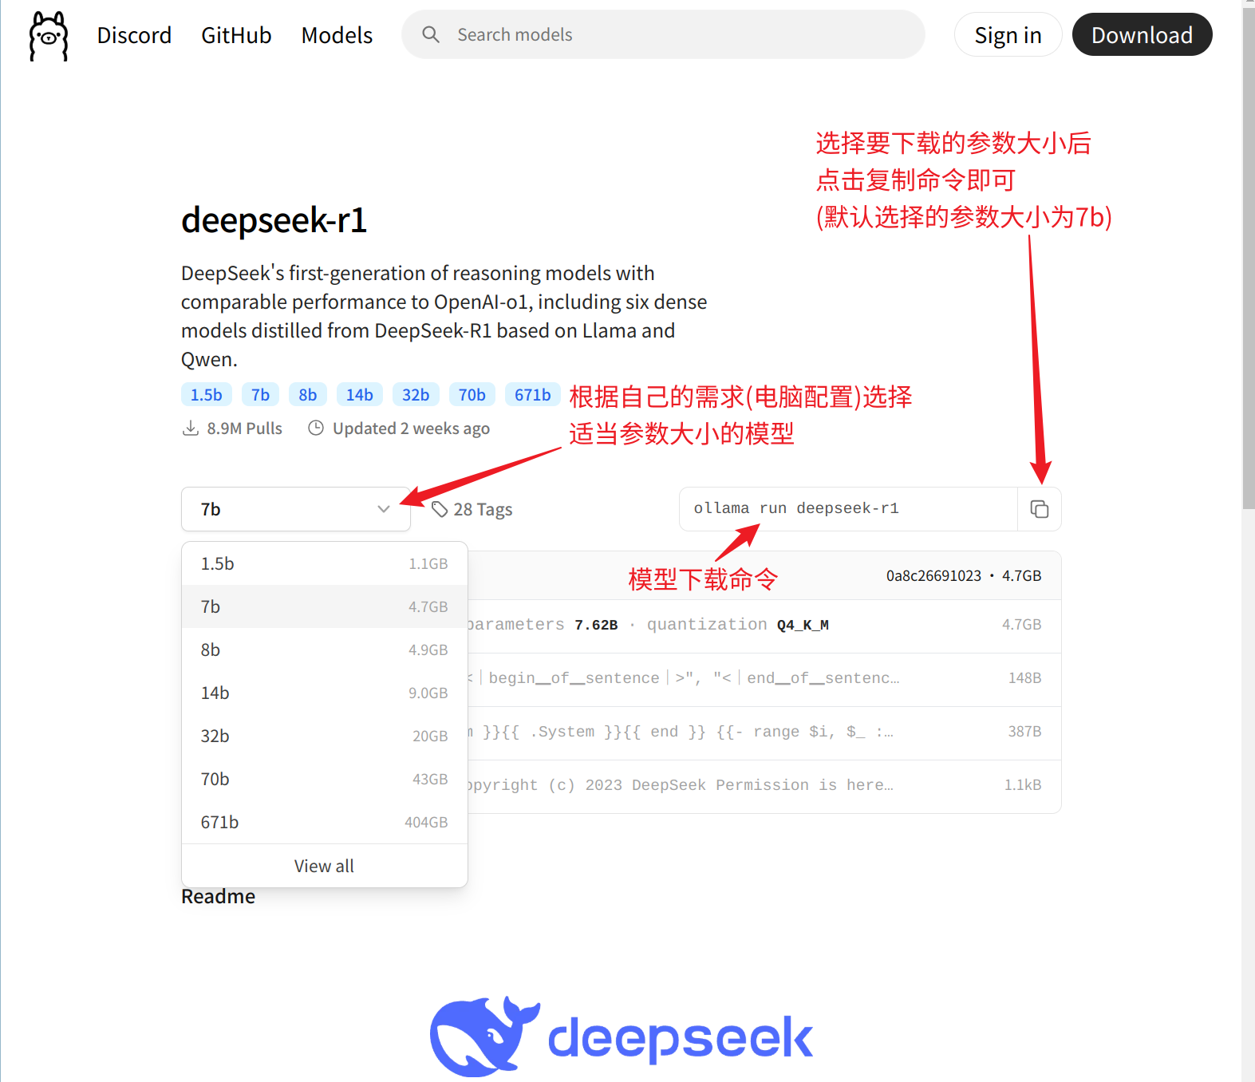Viewport: 1255px width, 1082px height.
Task: Open the parameters 7.62B file row
Action: point(764,626)
